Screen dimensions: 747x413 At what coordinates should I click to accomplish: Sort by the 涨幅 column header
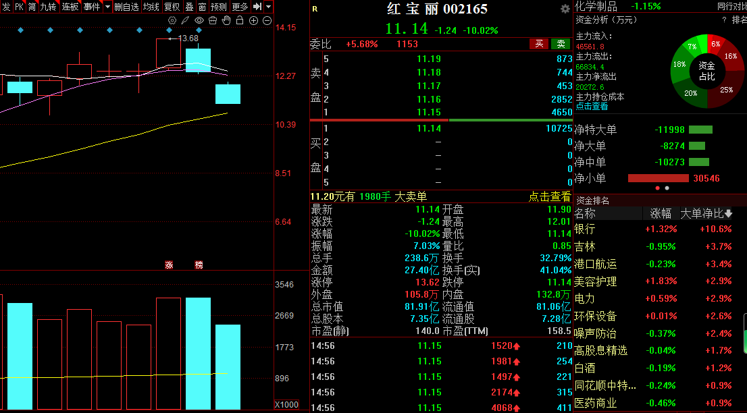[x=661, y=214]
